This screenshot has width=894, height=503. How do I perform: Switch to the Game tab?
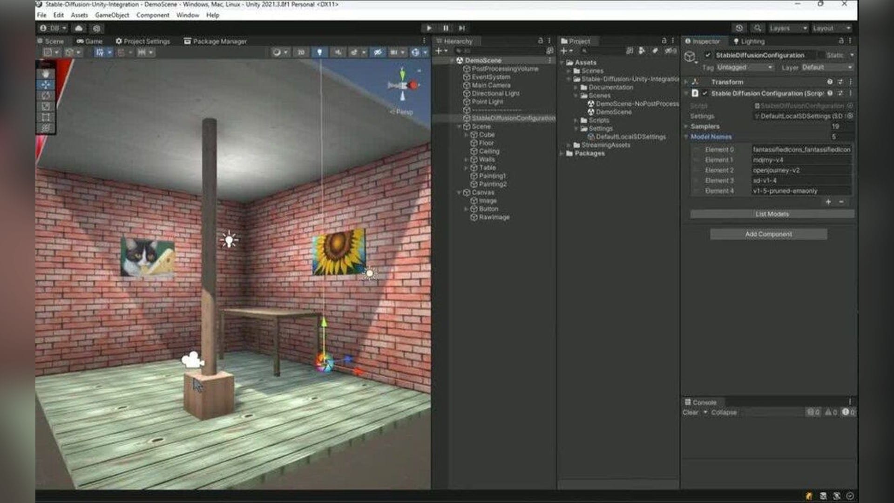click(x=89, y=41)
